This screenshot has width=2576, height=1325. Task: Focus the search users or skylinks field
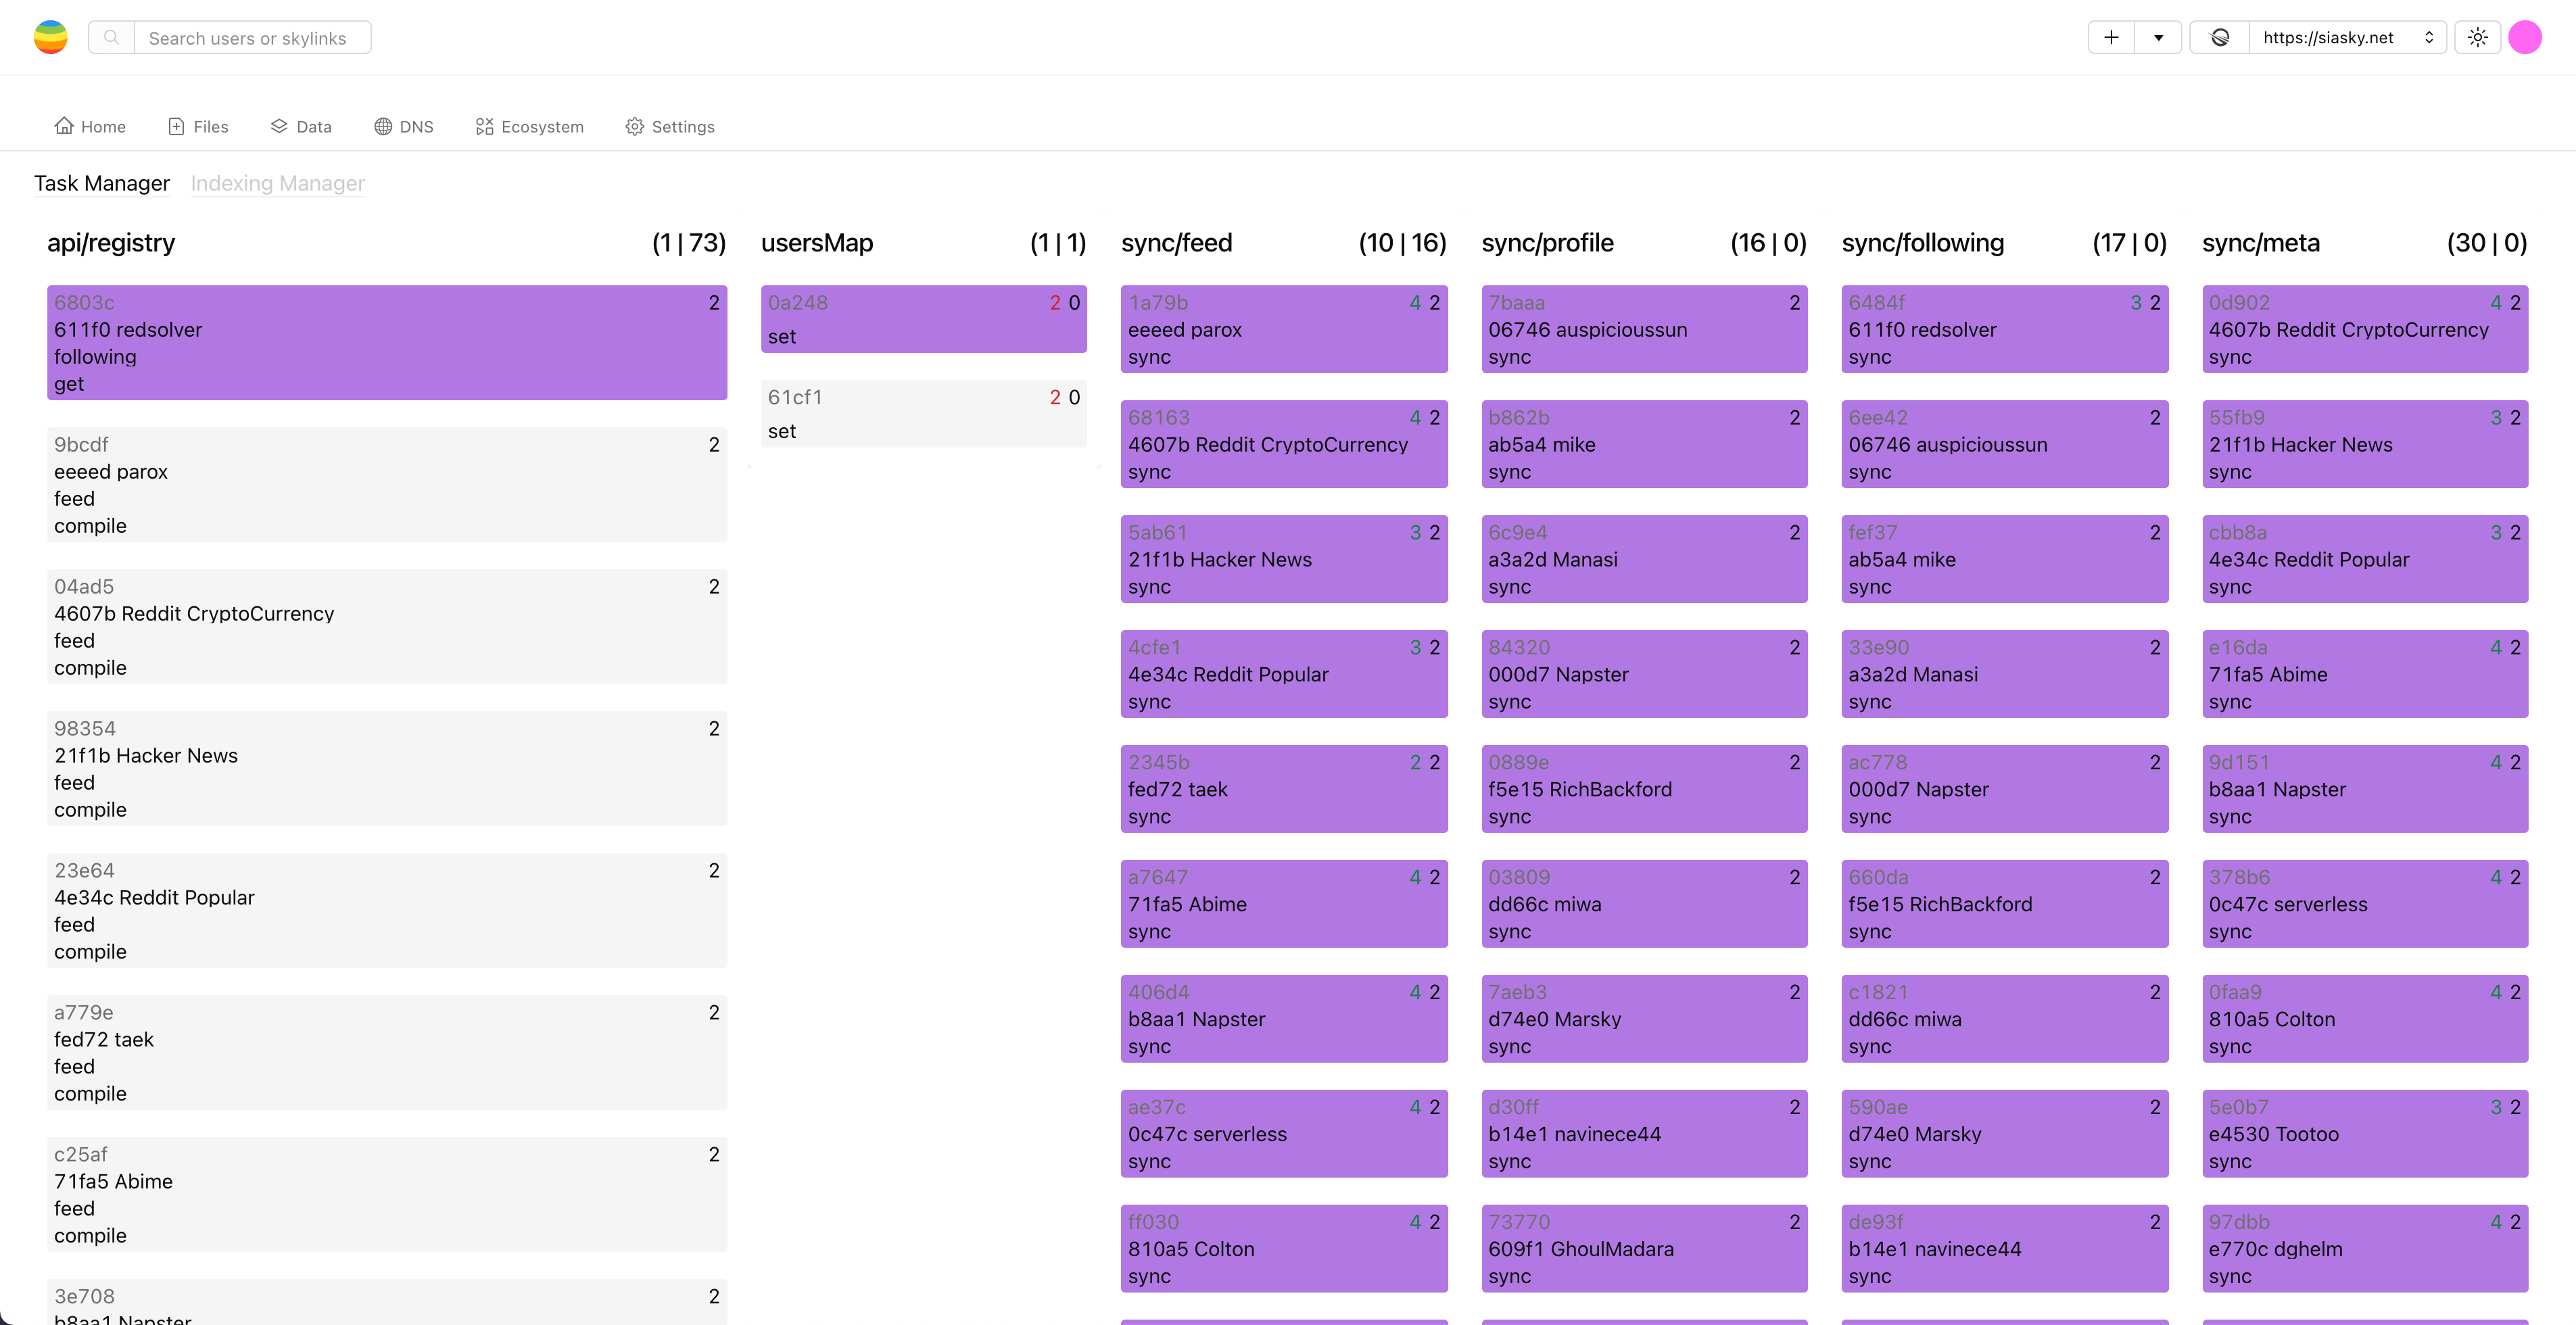[252, 37]
